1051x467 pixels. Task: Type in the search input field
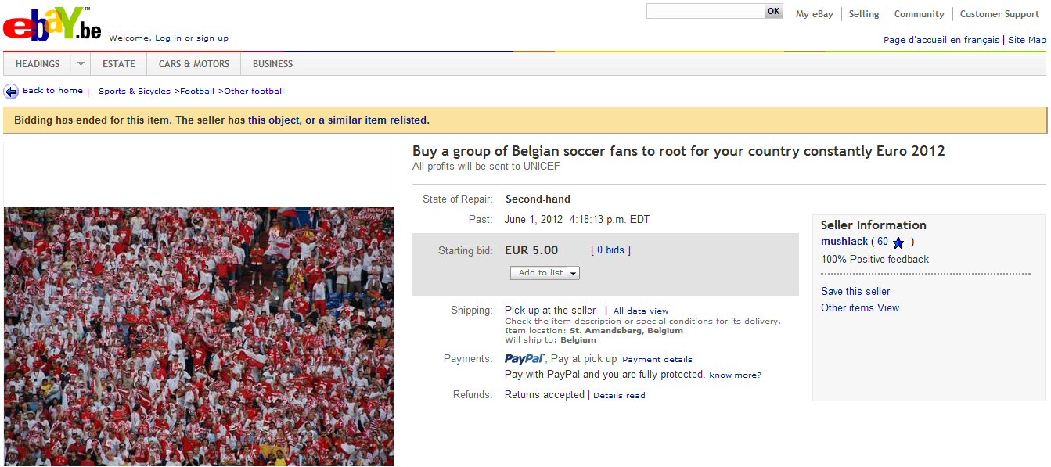click(704, 11)
